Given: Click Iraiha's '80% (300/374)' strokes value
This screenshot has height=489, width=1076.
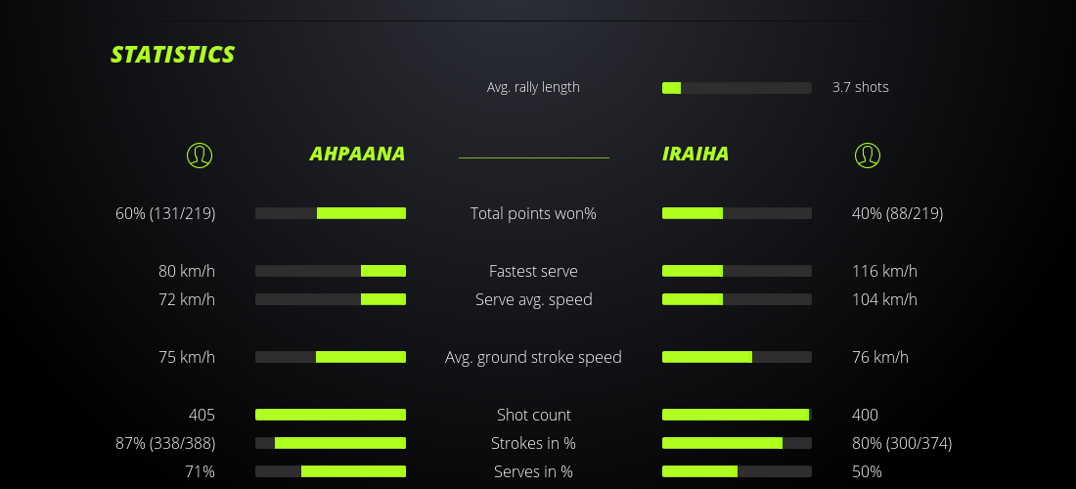Looking at the screenshot, I should point(902,443).
